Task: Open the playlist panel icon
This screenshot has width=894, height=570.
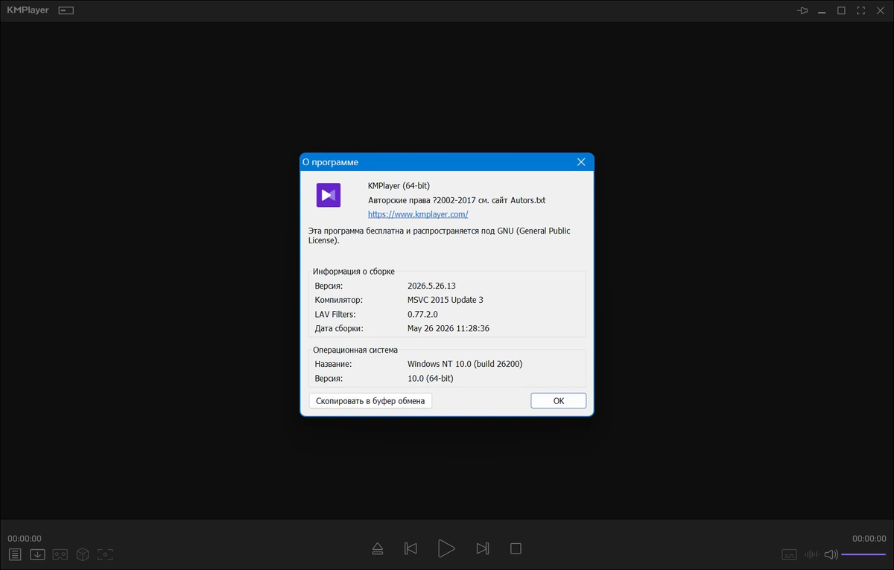Action: pyautogui.click(x=15, y=554)
